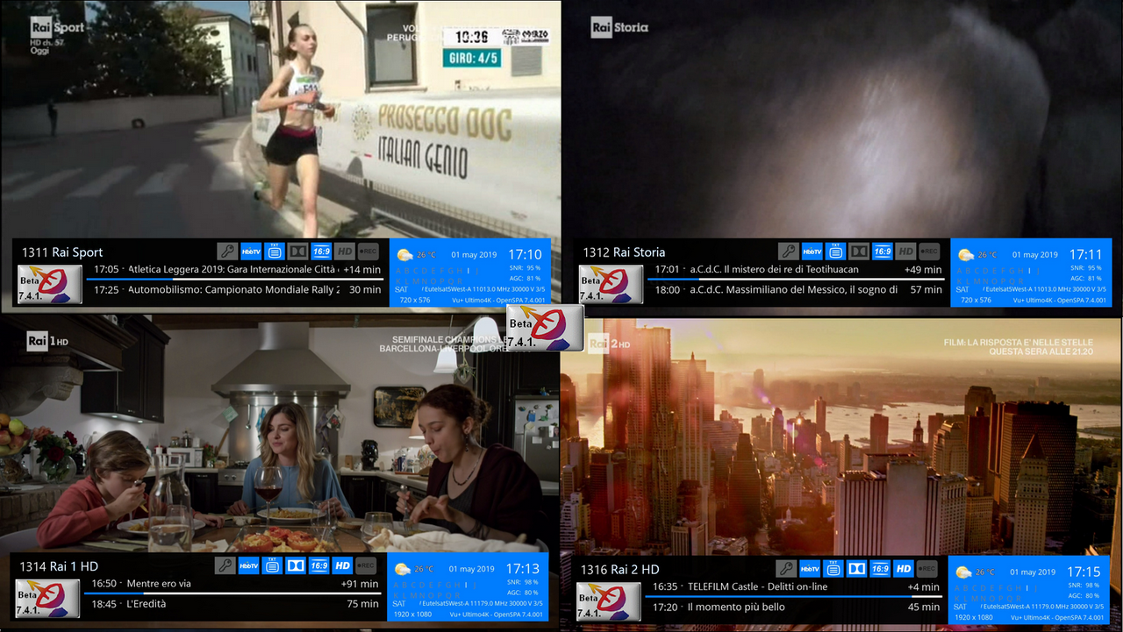
Task: Click the Dolby icon in Rai 1 HD infobar
Action: [296, 566]
